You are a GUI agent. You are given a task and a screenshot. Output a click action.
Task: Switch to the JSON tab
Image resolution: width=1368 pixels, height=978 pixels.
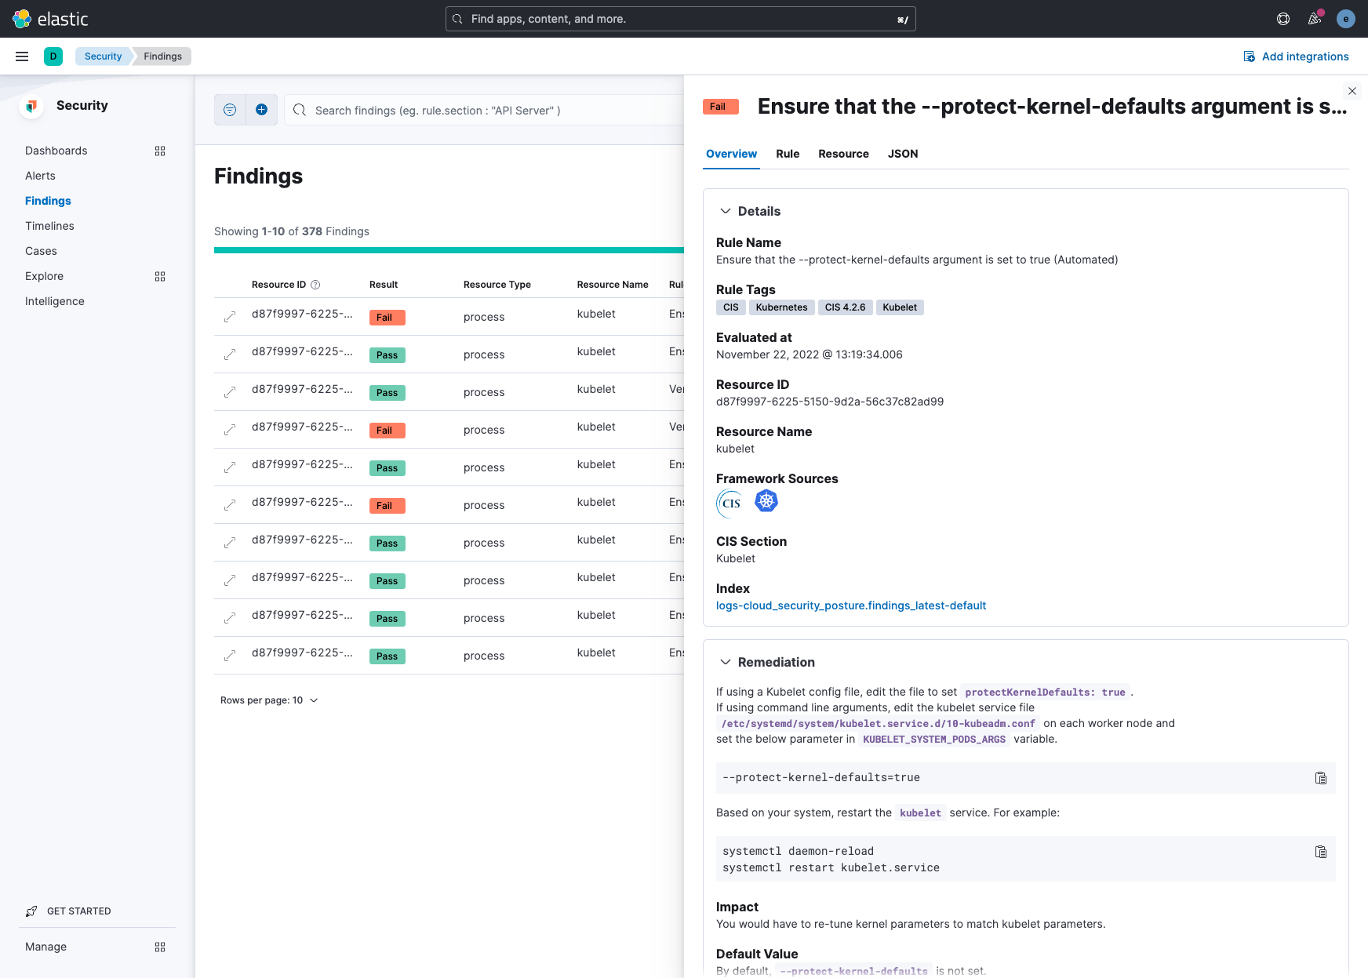[x=903, y=154]
